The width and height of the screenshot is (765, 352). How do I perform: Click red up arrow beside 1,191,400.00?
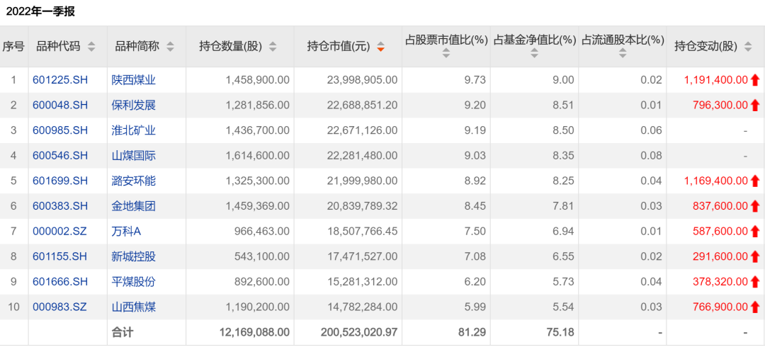coord(755,80)
